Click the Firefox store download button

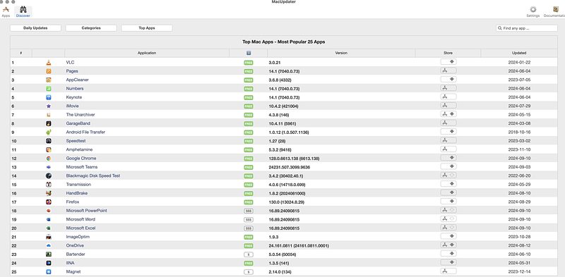tap(448, 202)
